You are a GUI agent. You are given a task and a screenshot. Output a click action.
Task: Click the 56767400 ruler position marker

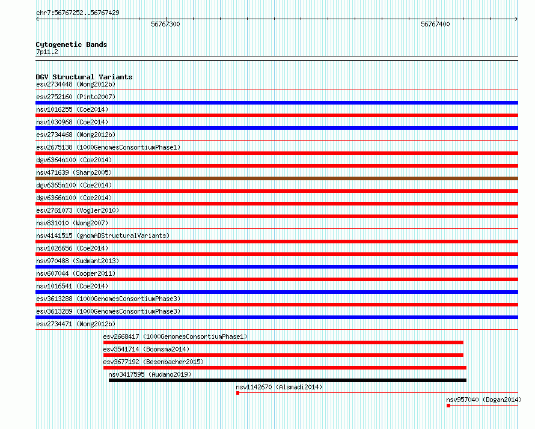point(435,24)
